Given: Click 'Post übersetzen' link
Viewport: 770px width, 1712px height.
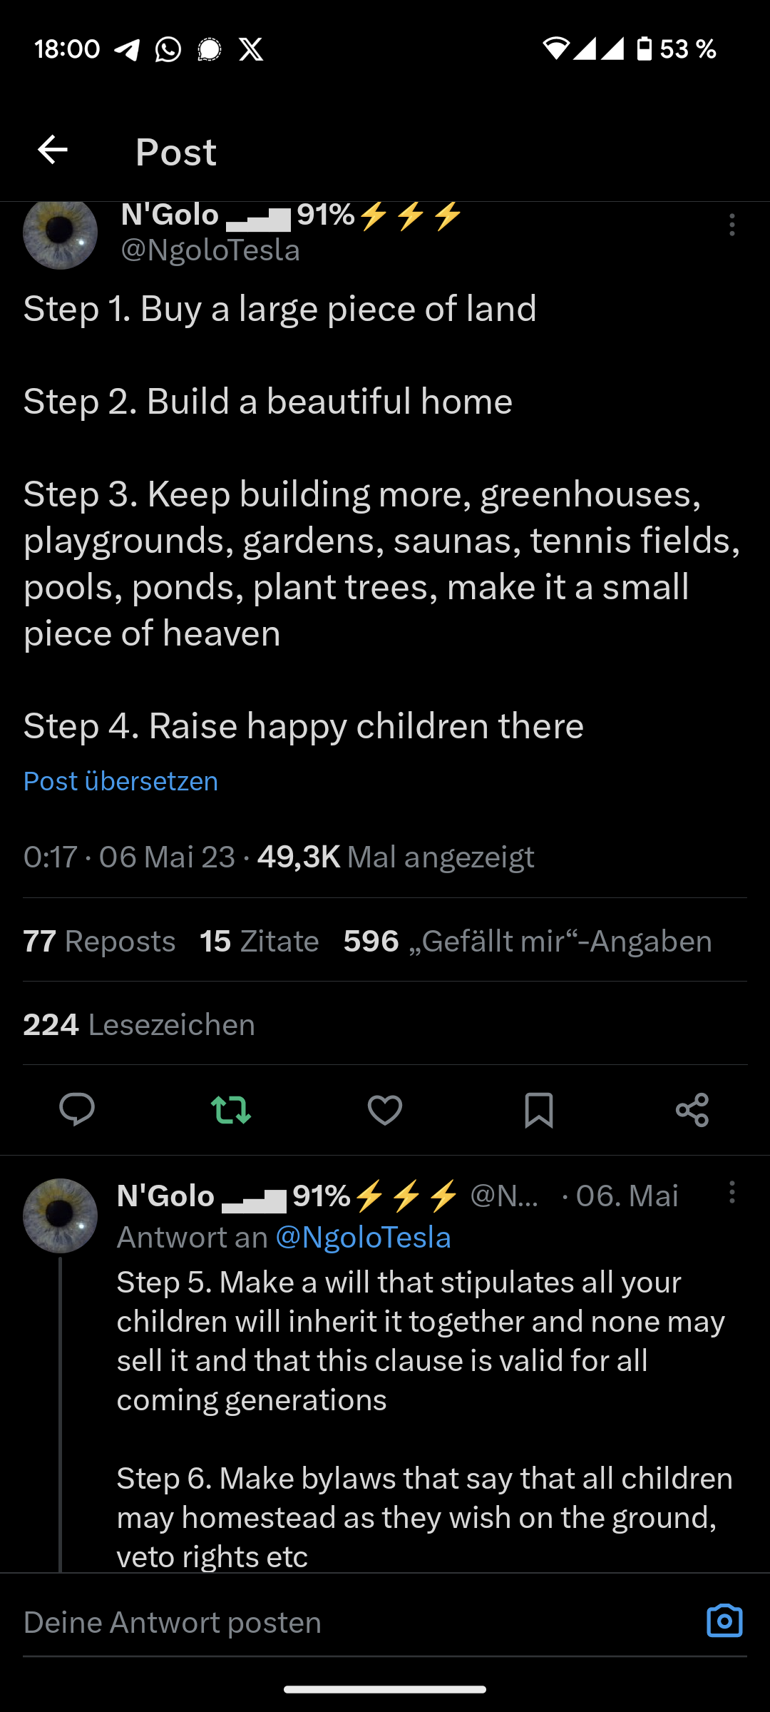Looking at the screenshot, I should [x=120, y=781].
